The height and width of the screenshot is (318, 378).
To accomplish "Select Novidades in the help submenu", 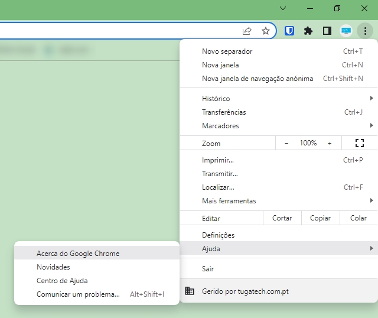I will [x=97, y=267].
